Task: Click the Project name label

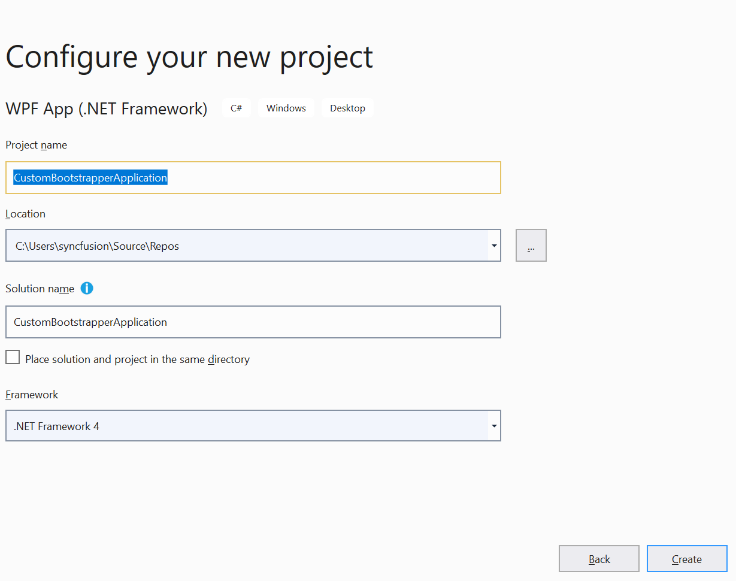Action: tap(36, 145)
